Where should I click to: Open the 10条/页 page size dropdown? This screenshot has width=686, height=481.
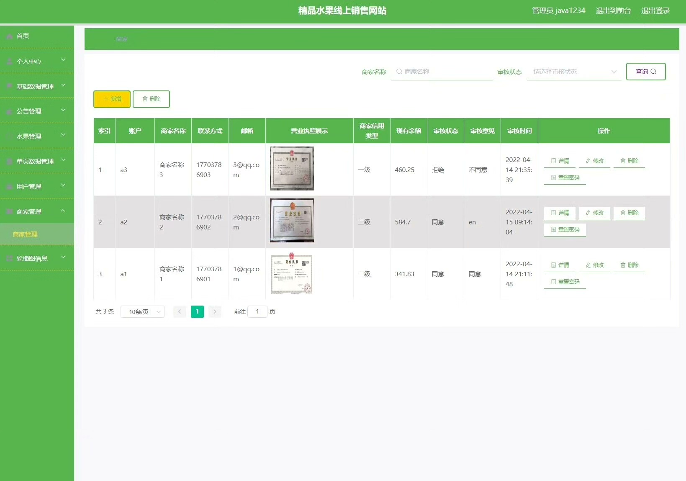coord(142,312)
